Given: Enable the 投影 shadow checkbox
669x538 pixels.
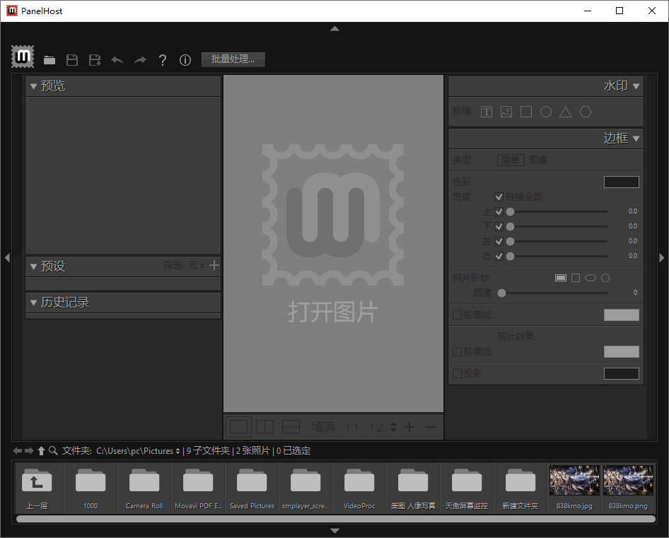Looking at the screenshot, I should 457,374.
